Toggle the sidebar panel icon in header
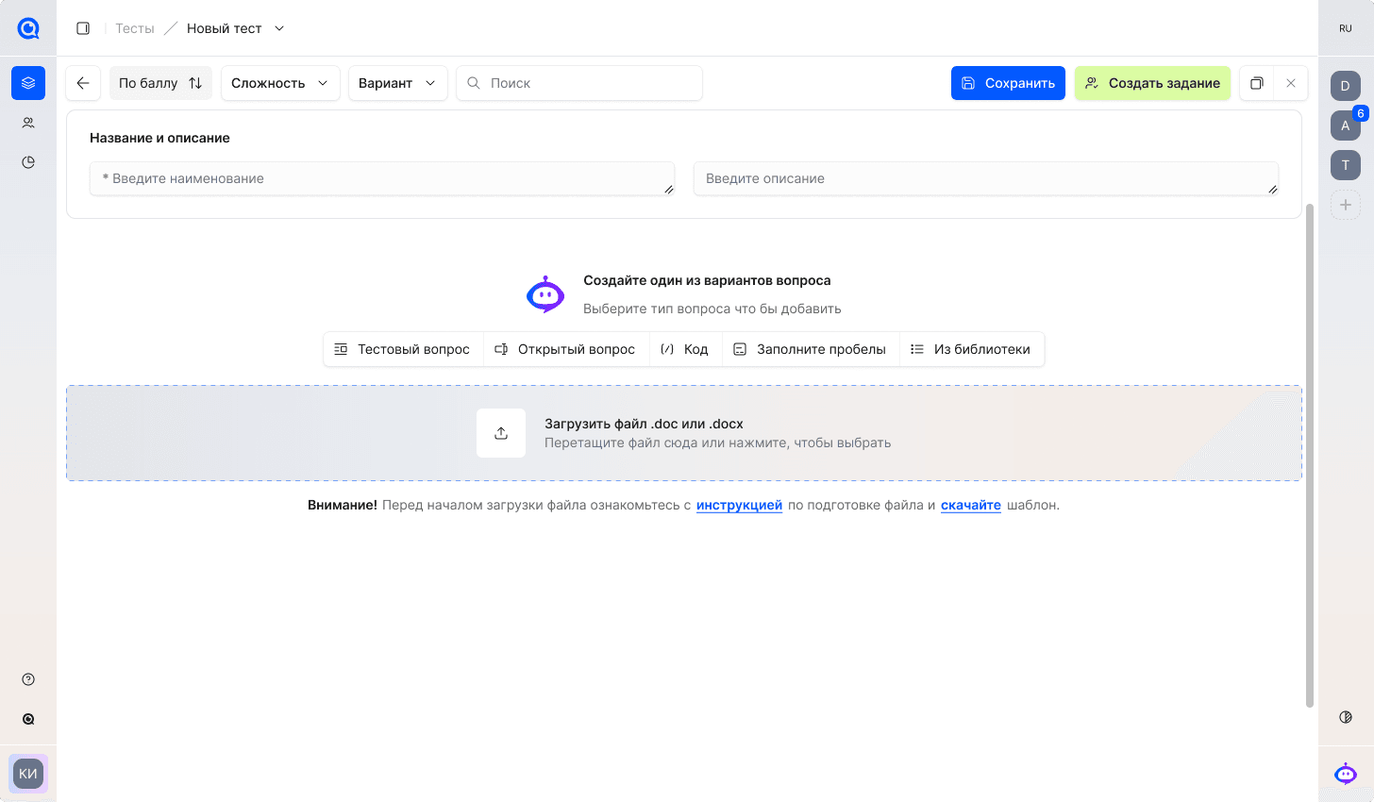This screenshot has width=1374, height=802. (x=83, y=28)
